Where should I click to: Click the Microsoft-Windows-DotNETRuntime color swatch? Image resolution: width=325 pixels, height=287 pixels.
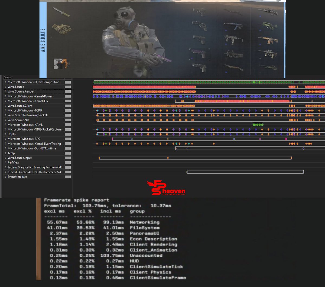[x=68, y=148]
